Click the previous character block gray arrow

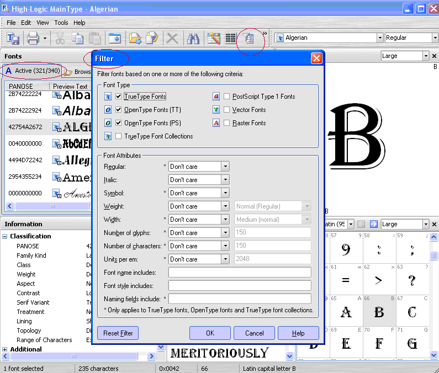361,224
